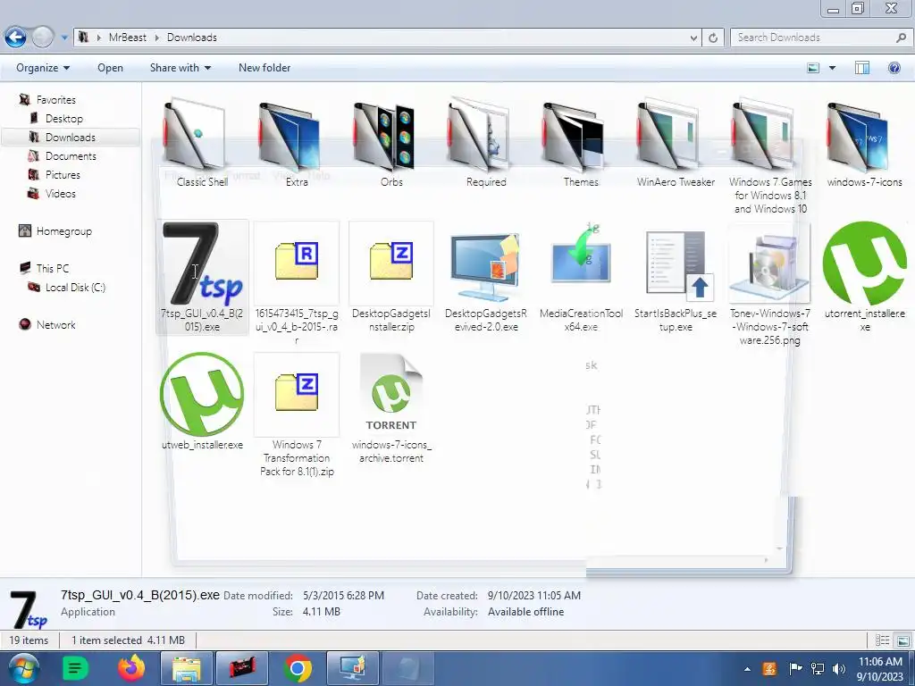
Task: Select utorrent_installer.exe
Action: pyautogui.click(x=865, y=277)
